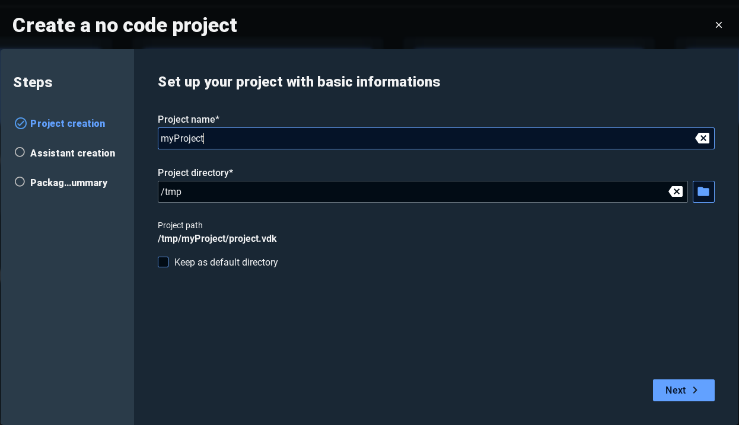Viewport: 739px width, 425px height.
Task: Close the no code project dialog
Action: [x=719, y=25]
